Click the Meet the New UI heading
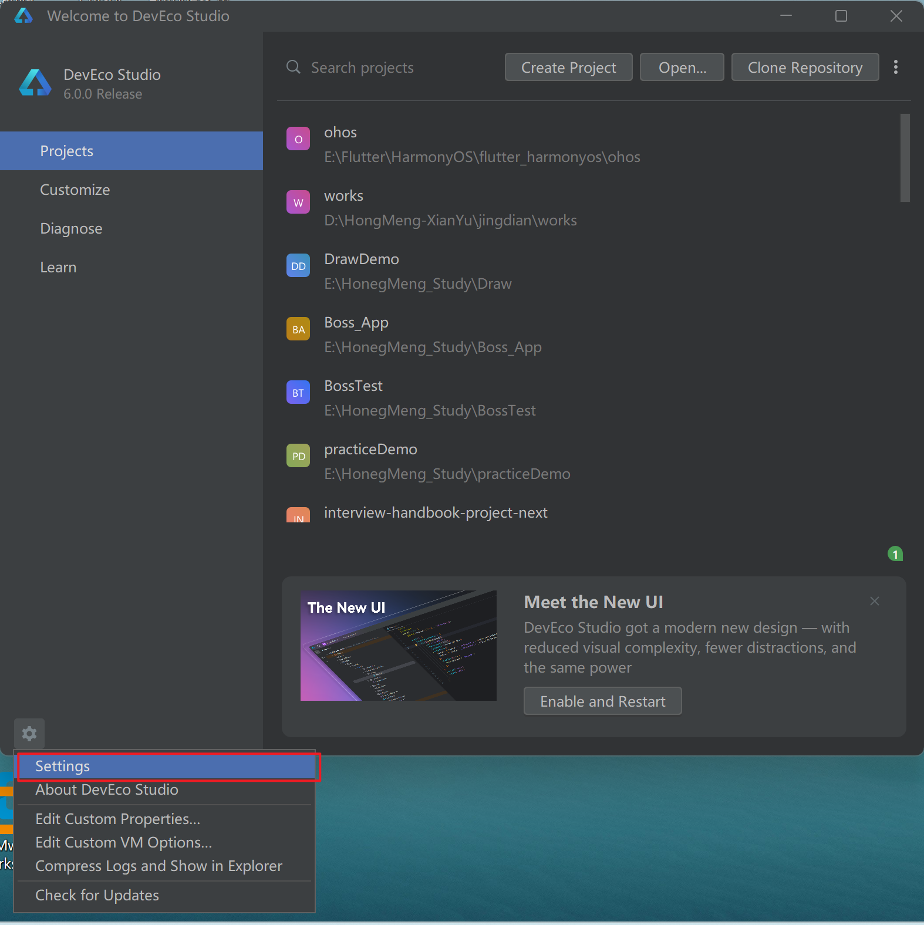924x925 pixels. point(593,602)
